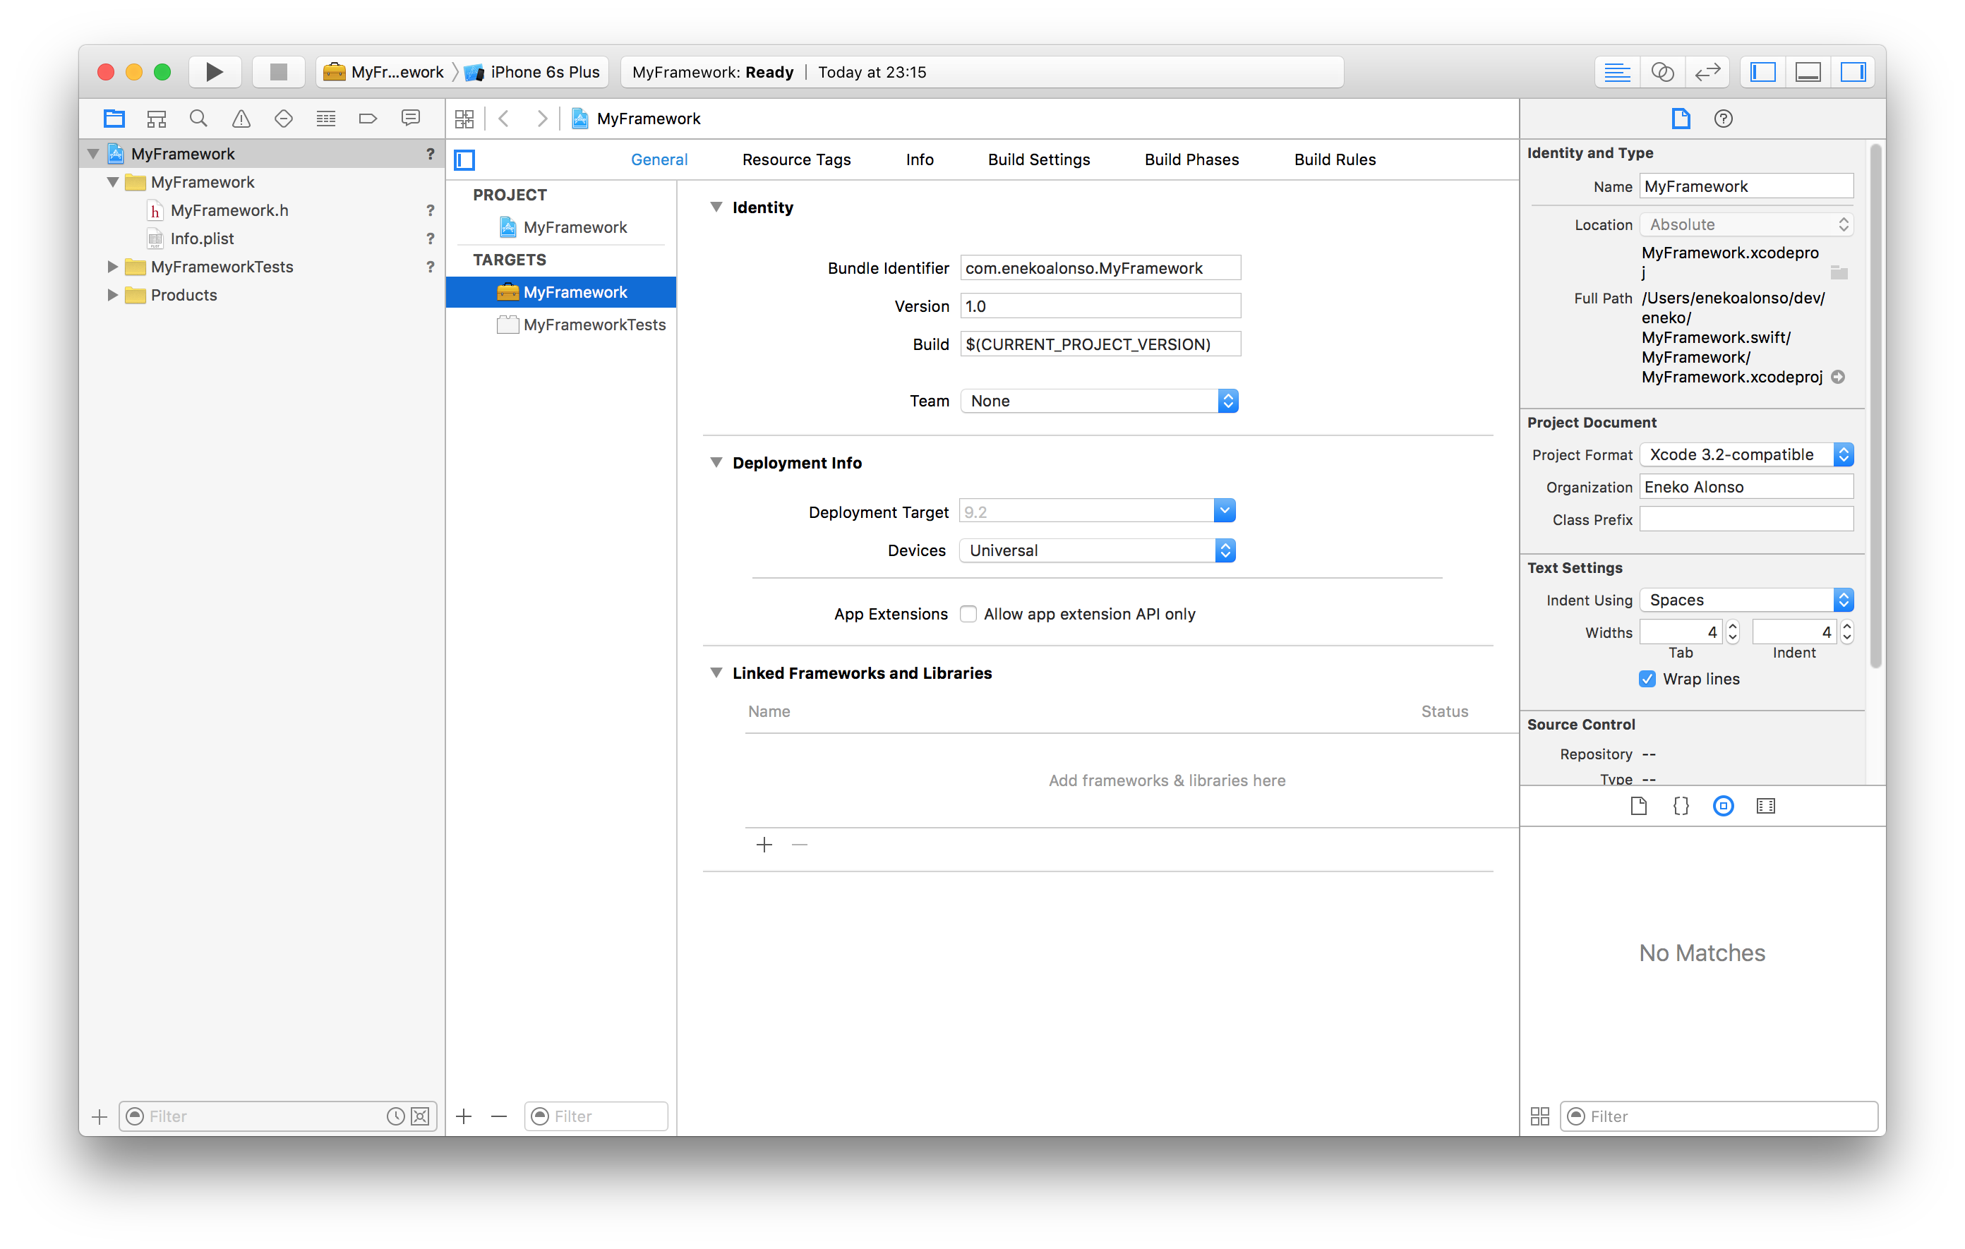Viewport: 1965px width, 1249px height.
Task: Switch to the Build Rules tab
Action: click(x=1335, y=160)
